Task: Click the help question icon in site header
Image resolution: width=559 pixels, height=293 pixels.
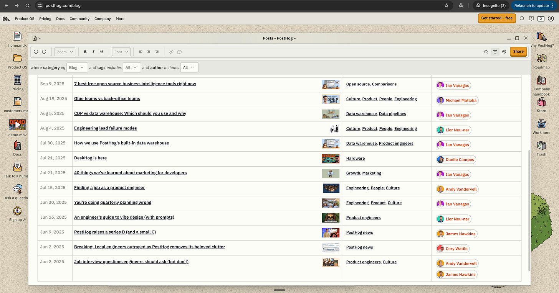Action: pyautogui.click(x=531, y=18)
